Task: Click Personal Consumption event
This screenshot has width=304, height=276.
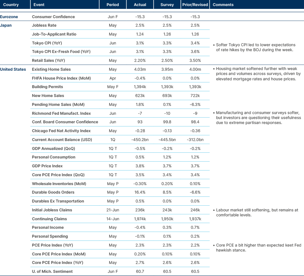Action: [x=53, y=157]
